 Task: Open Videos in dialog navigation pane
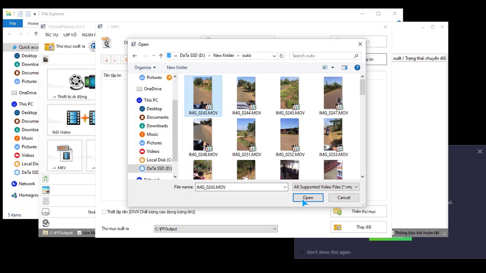[153, 151]
